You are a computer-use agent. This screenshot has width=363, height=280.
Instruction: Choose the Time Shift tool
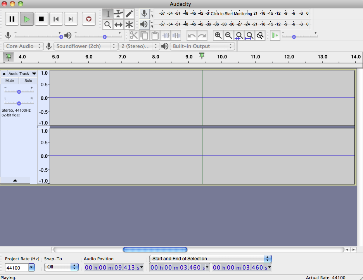pyautogui.click(x=119, y=24)
